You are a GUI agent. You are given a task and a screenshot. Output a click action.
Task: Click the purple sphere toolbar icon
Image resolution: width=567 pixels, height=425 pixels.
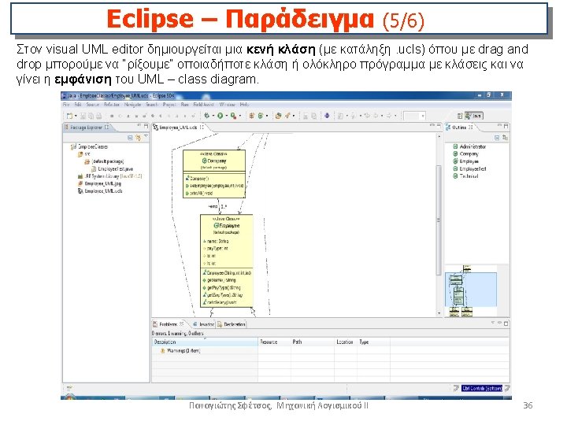click(327, 116)
